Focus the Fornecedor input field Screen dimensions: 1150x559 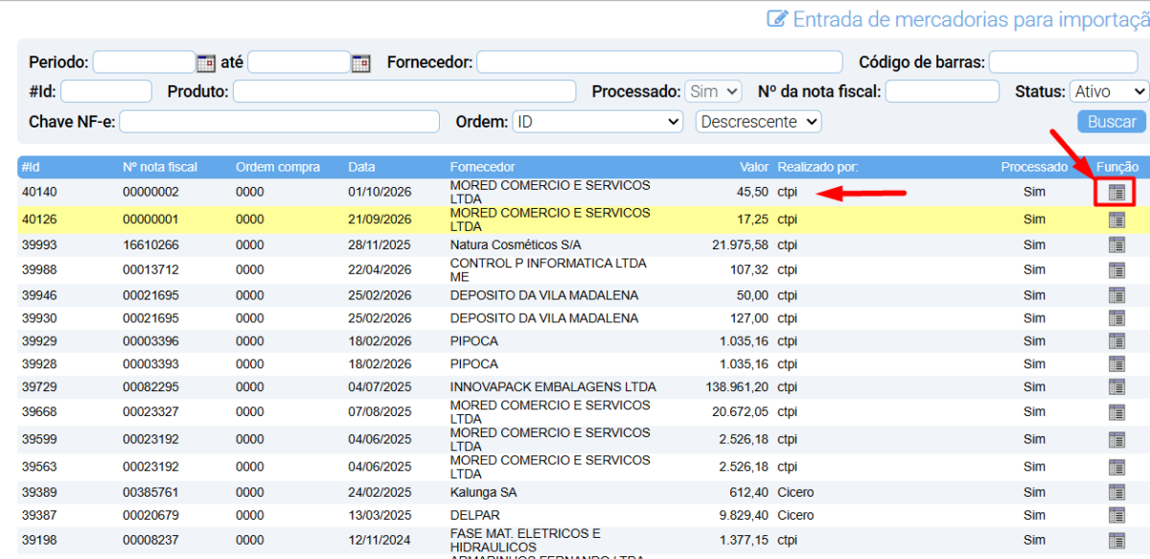(x=660, y=62)
